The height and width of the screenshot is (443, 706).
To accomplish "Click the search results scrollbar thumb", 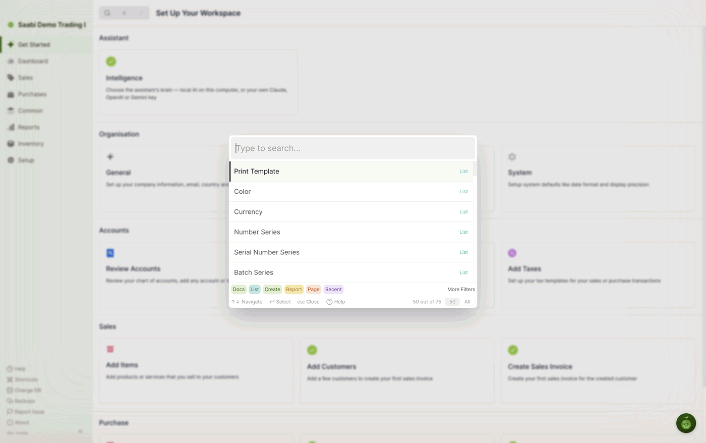I will point(475,169).
